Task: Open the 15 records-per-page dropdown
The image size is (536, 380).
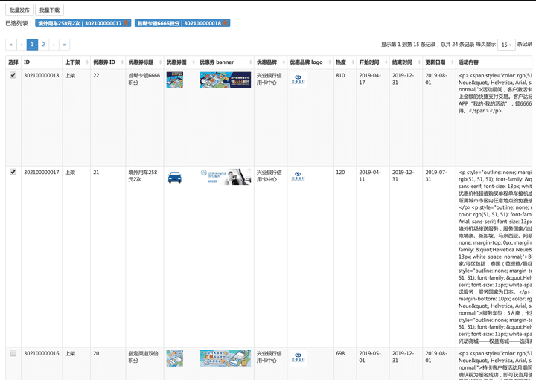Action: pyautogui.click(x=505, y=45)
